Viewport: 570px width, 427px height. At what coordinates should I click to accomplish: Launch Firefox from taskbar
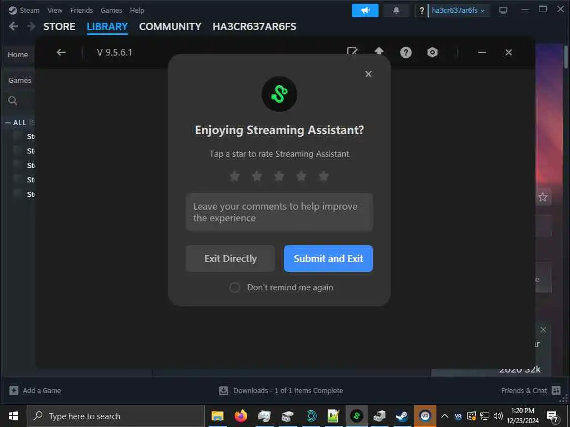240,416
